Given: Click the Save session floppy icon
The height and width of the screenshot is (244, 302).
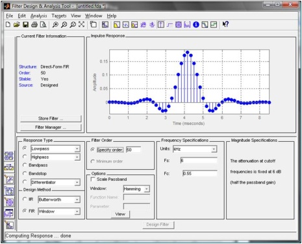Looking at the screenshot, I should 25,25.
